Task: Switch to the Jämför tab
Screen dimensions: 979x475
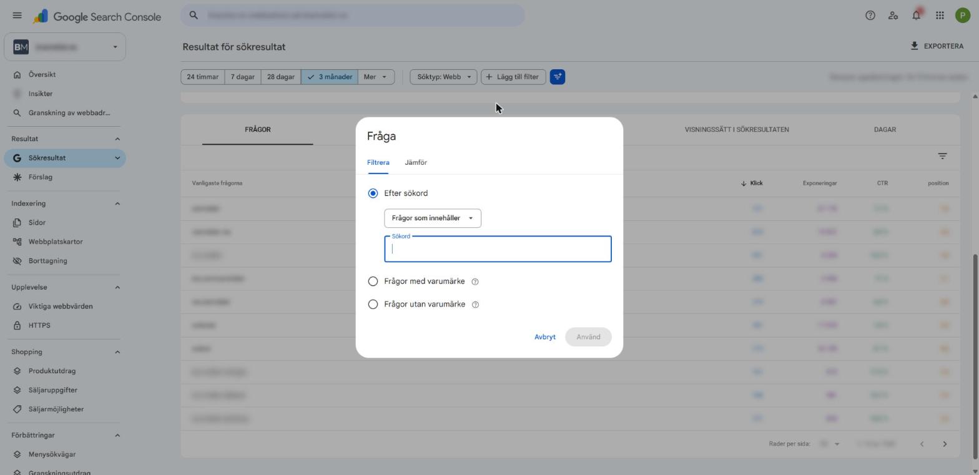Action: click(x=416, y=163)
